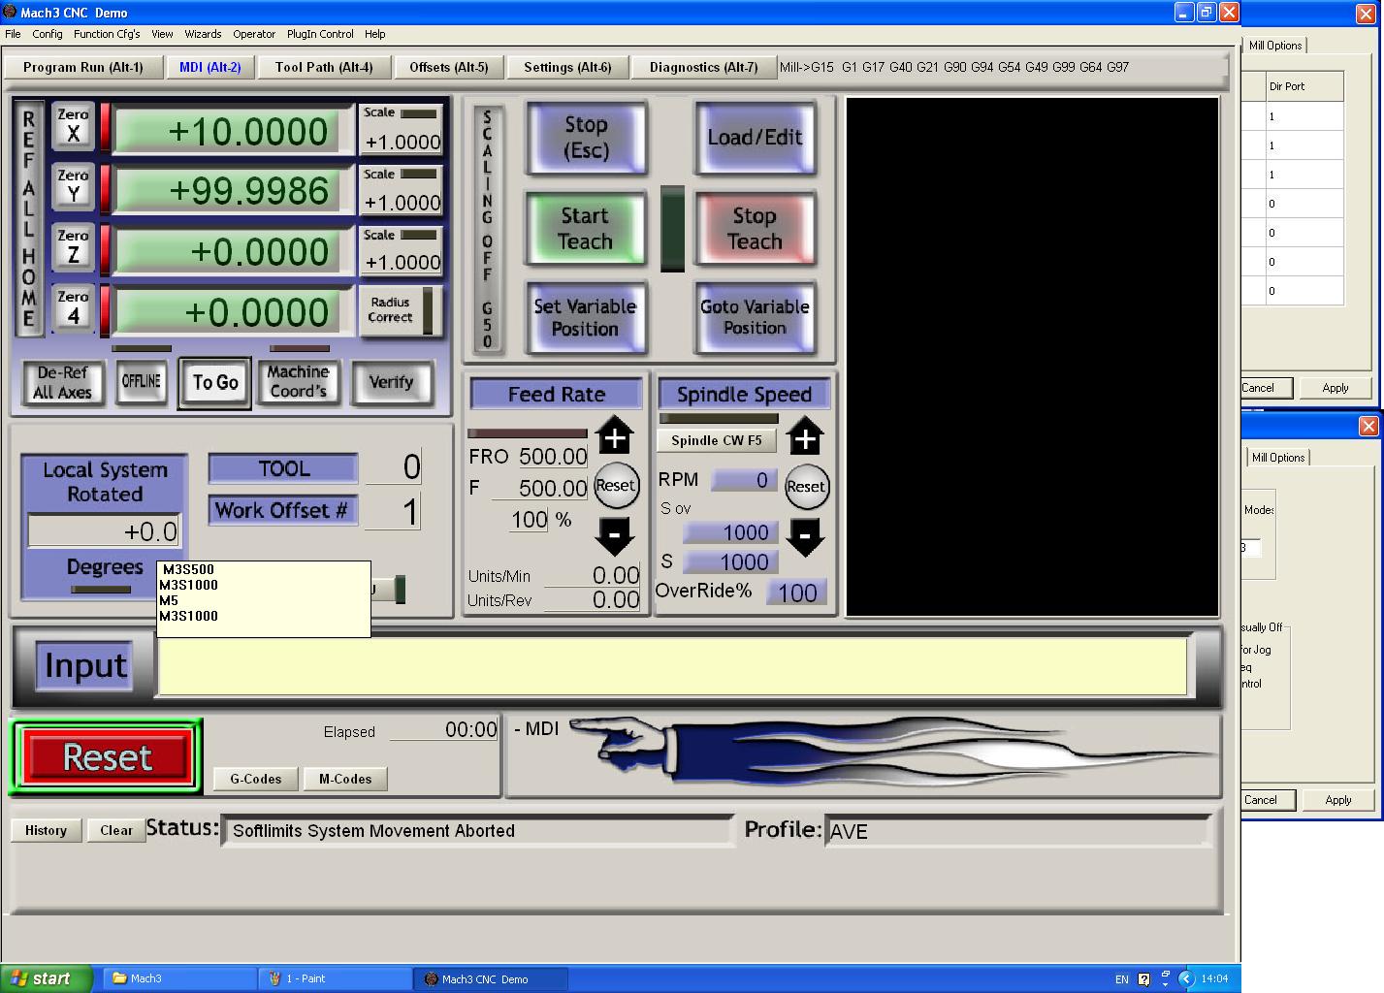Open the PlugIn Control menu
The image size is (1384, 993).
[x=320, y=34]
